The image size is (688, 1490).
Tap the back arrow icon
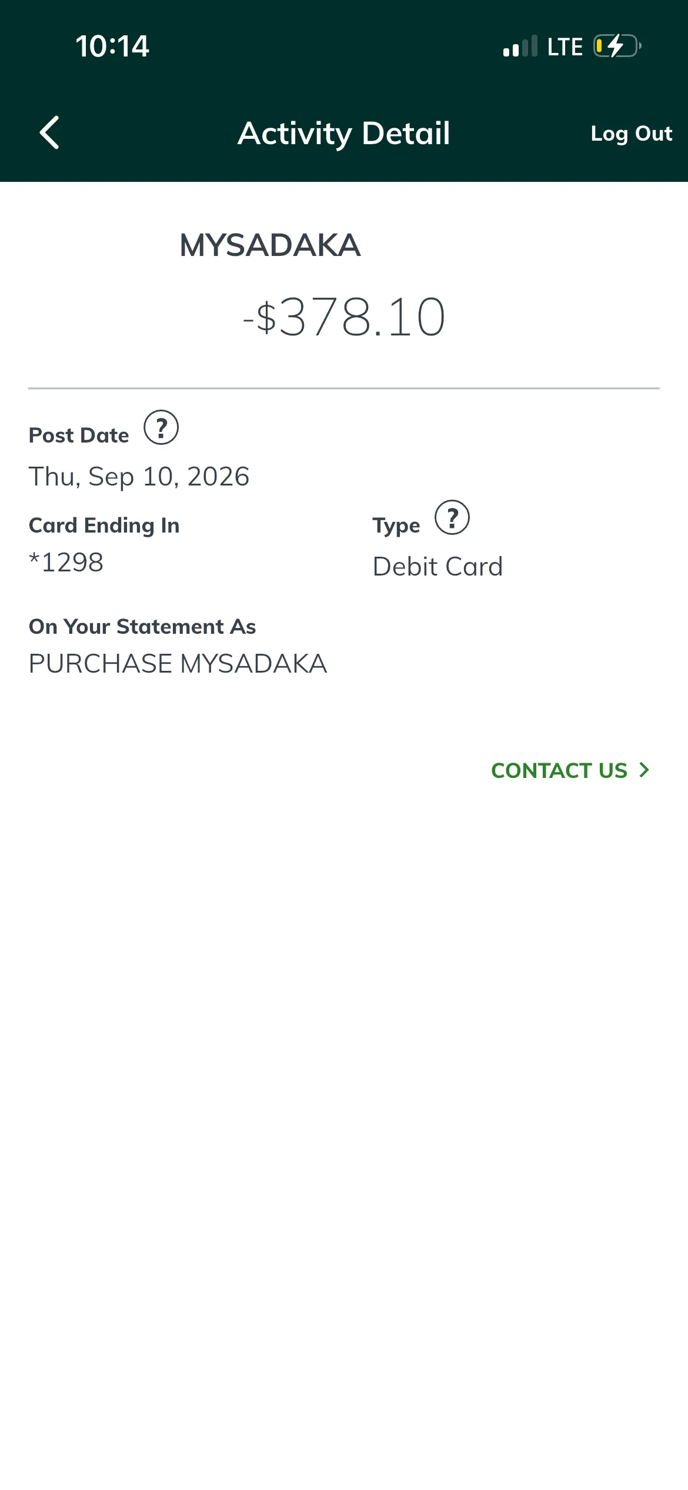(49, 132)
